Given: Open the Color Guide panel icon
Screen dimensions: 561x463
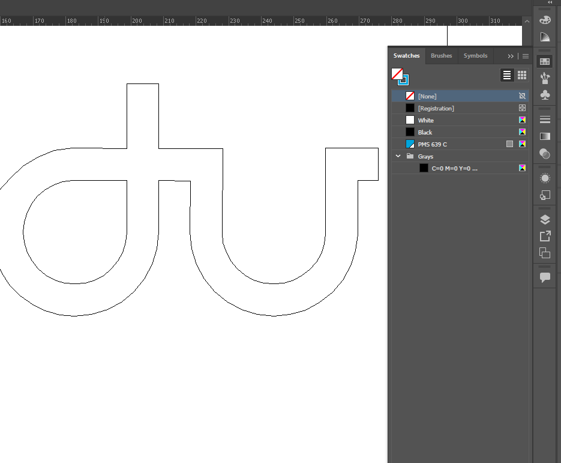Looking at the screenshot, I should [x=545, y=37].
